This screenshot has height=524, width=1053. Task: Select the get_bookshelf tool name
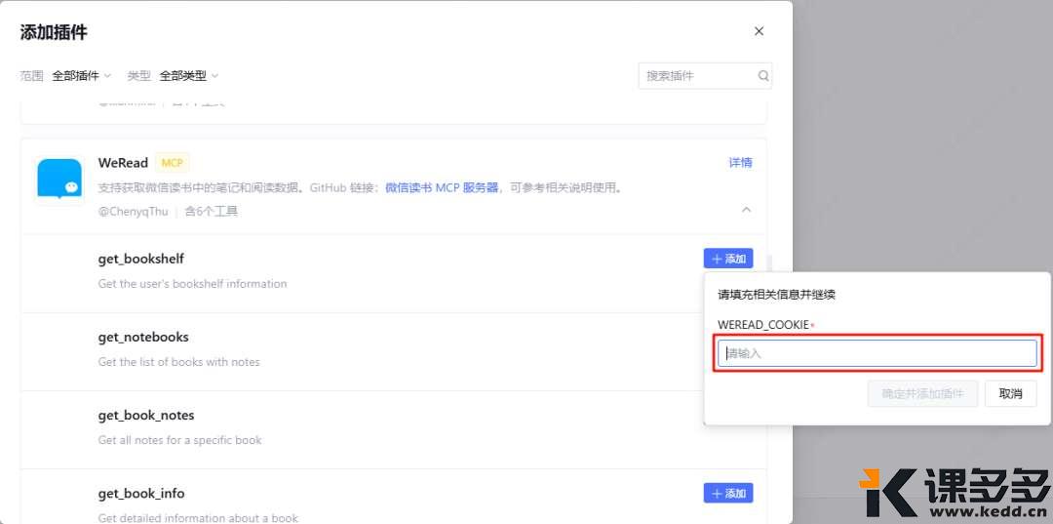[141, 259]
